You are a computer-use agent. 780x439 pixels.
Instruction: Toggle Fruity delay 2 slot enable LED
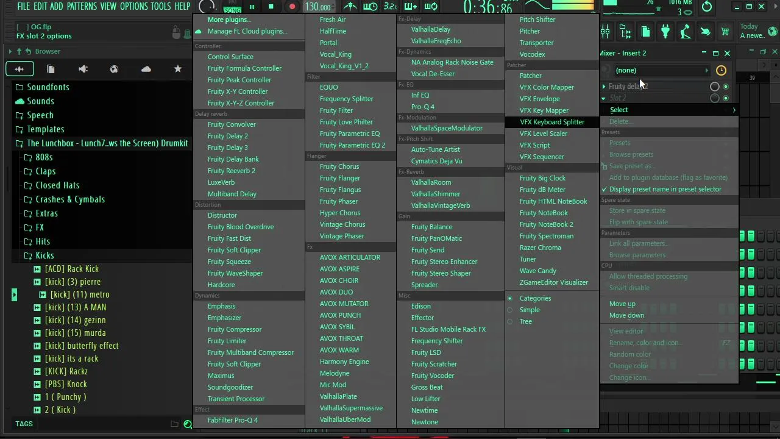[x=726, y=87]
